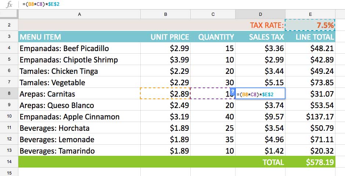This screenshot has height=176, width=345.
Task: Open the formula help question mark
Action: (232, 91)
